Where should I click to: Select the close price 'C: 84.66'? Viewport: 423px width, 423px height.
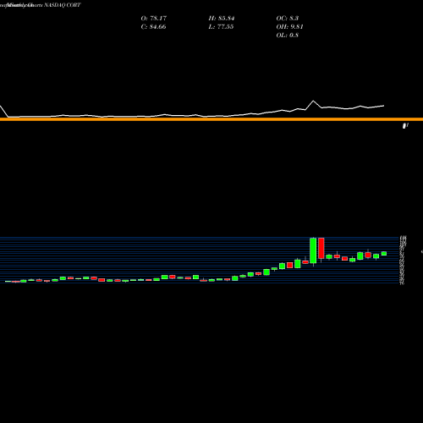(x=153, y=27)
